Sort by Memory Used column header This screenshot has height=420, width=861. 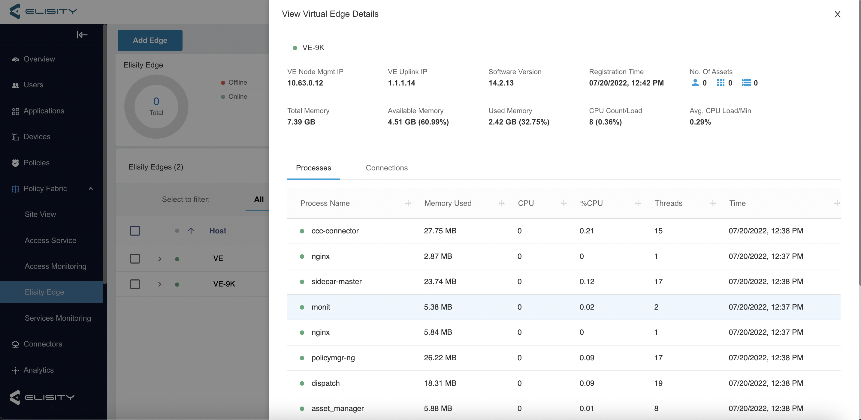448,203
